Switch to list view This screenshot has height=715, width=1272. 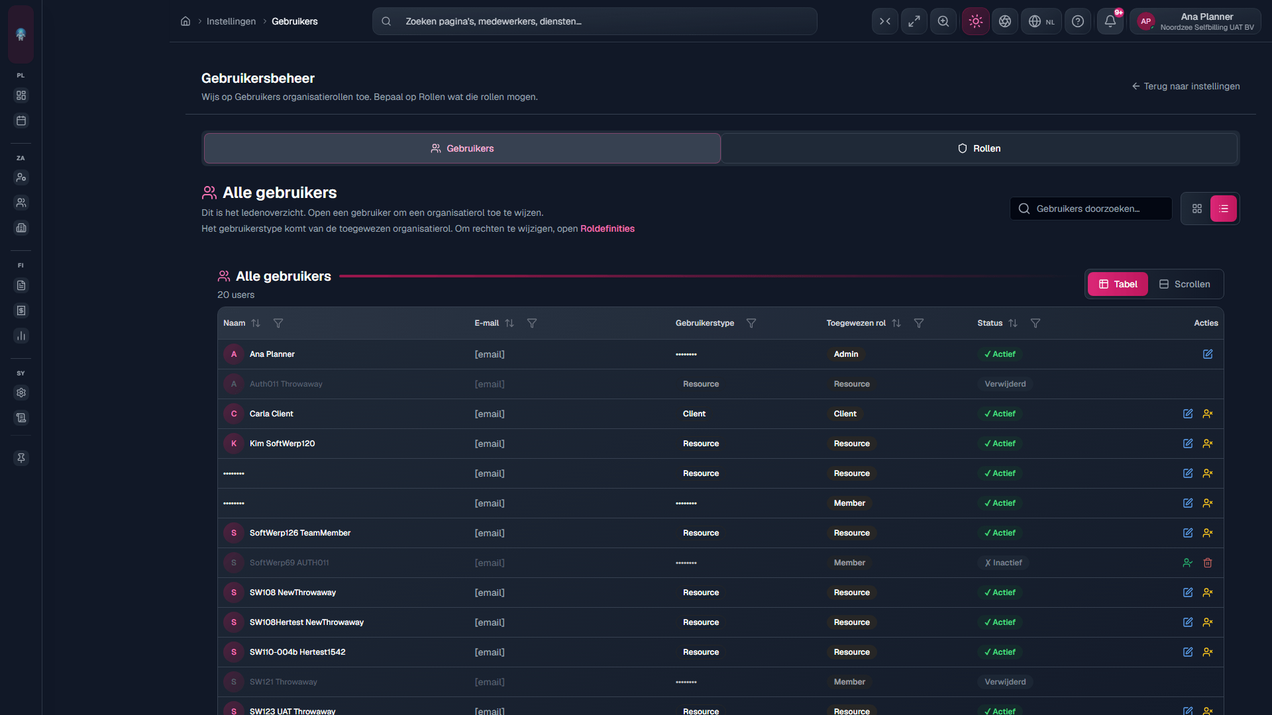pos(1224,209)
